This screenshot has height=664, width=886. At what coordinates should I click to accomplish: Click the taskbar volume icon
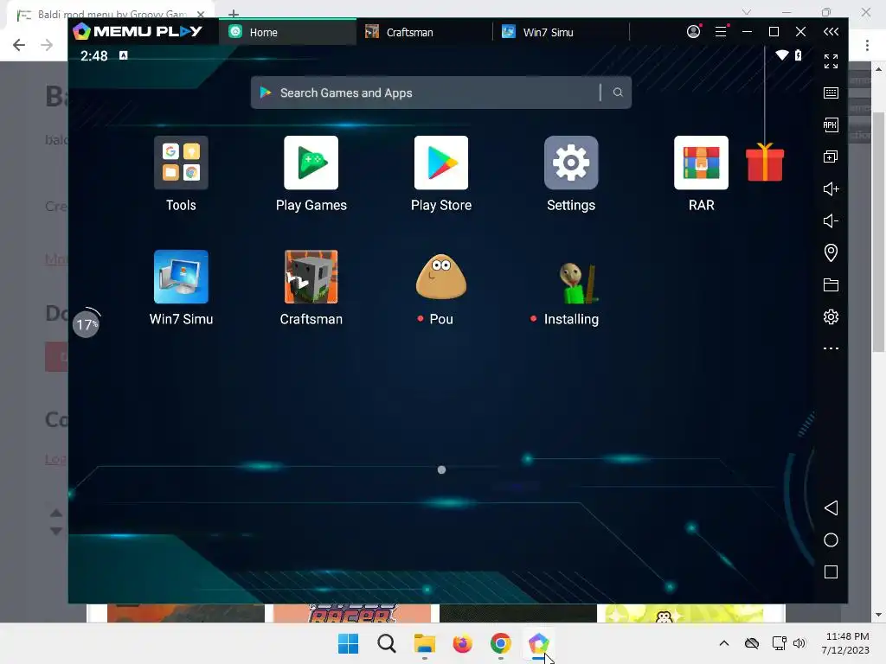tap(799, 643)
